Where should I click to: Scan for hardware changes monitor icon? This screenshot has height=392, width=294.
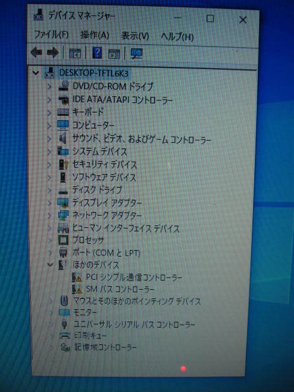(137, 53)
